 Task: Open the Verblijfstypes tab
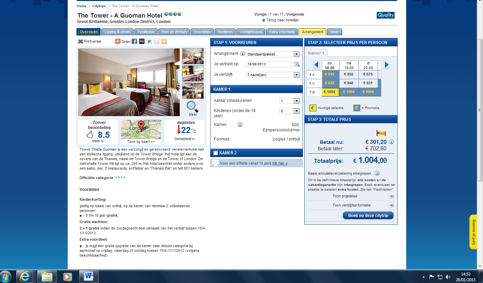tap(250, 32)
